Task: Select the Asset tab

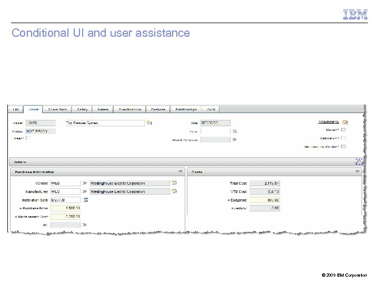Action: tap(33, 109)
